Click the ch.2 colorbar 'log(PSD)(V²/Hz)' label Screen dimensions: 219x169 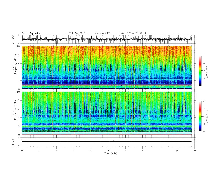(x=207, y=118)
